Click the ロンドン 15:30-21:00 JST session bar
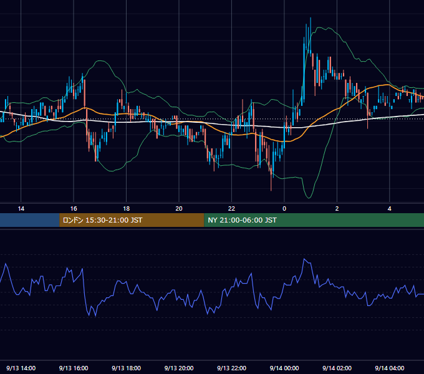The height and width of the screenshot is (374, 424). tap(132, 220)
